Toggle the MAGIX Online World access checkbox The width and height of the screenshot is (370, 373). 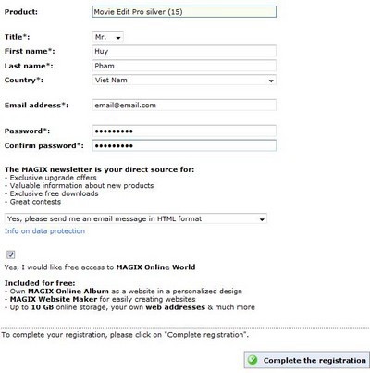tap(11, 255)
